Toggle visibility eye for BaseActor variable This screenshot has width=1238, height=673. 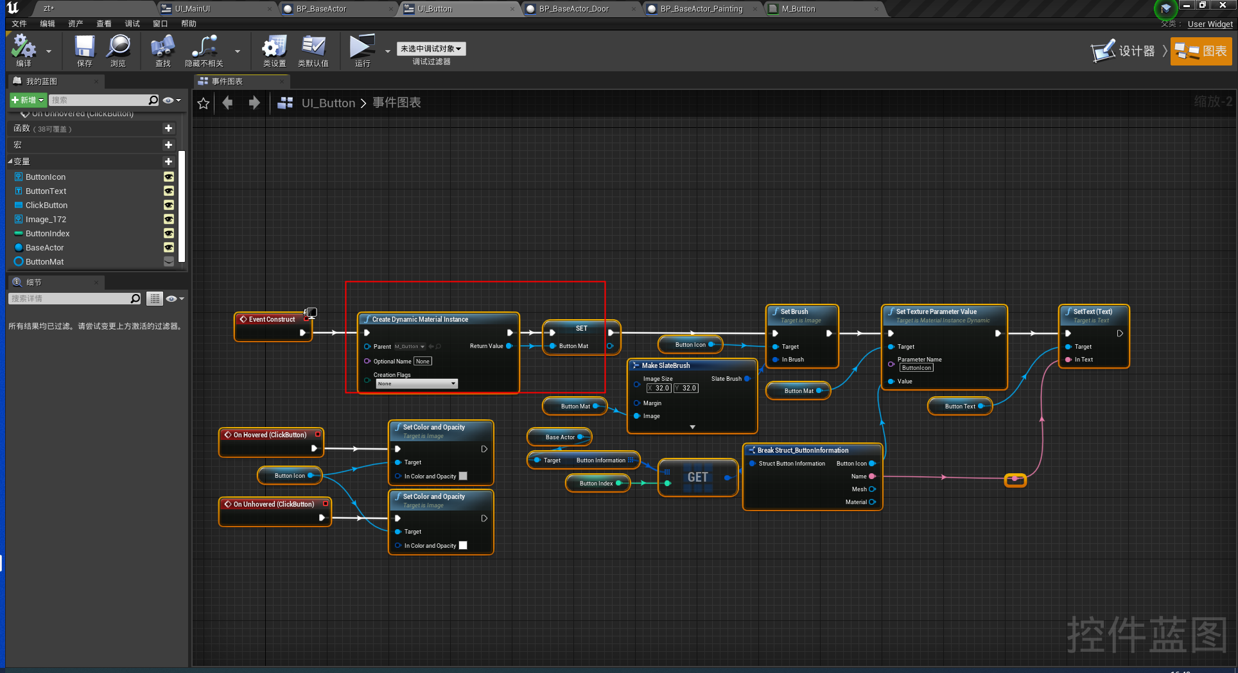click(x=169, y=247)
